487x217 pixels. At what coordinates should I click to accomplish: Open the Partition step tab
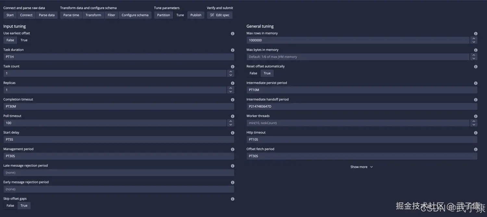pos(164,15)
